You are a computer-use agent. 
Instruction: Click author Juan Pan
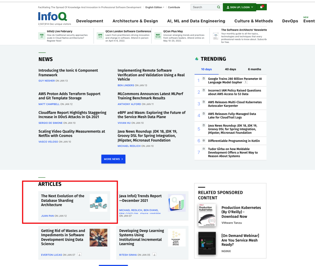(x=48, y=216)
